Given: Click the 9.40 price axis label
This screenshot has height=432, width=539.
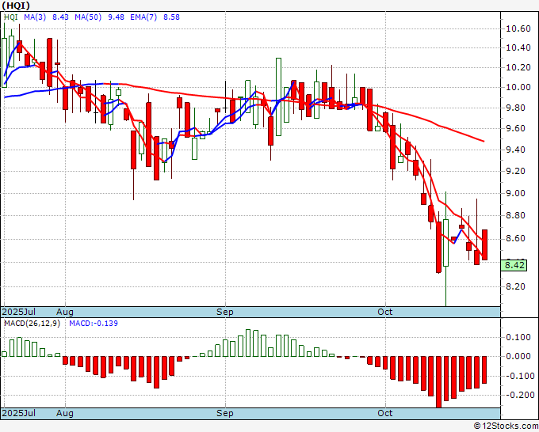Looking at the screenshot, I should pos(516,150).
